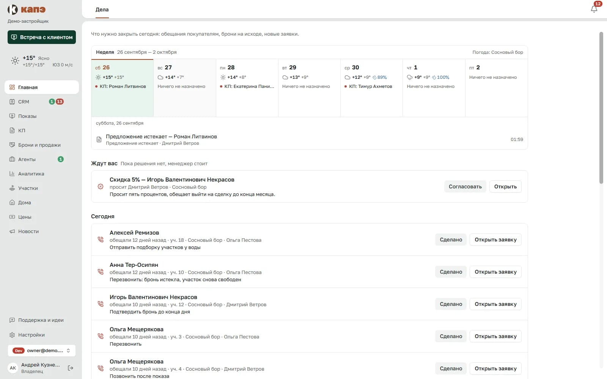This screenshot has height=379, width=607.
Task: Open the owner@demo account switcher dropdown
Action: click(x=42, y=351)
